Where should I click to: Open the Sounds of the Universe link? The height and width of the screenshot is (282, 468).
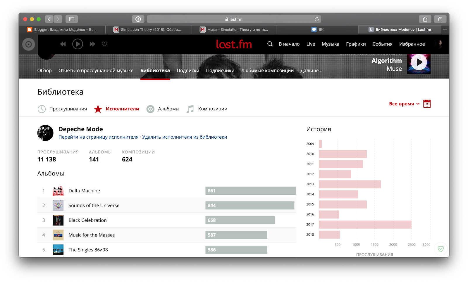click(94, 206)
